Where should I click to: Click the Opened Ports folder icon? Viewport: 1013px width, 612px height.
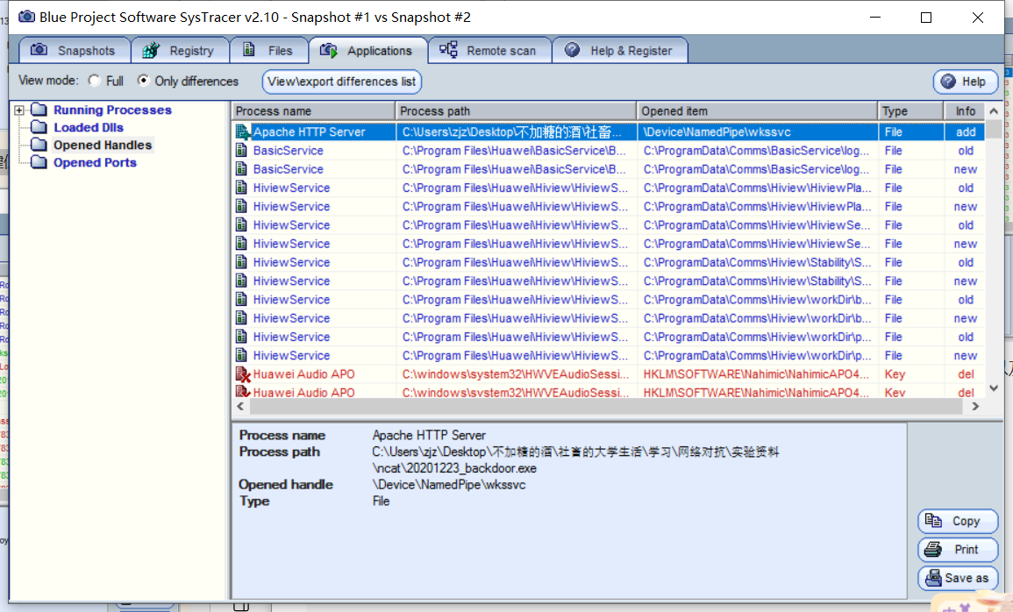click(x=39, y=161)
